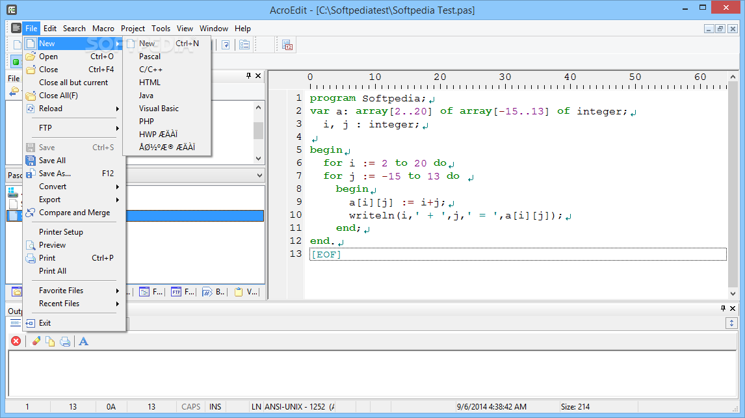745x418 pixels.
Task: Click the red stop icon in Output panel
Action: [x=16, y=341]
